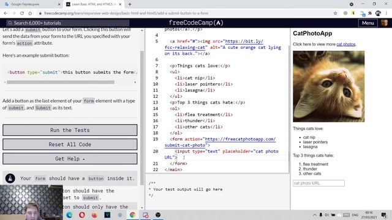Click the horizontal scrollbar under example code

tap(61, 82)
